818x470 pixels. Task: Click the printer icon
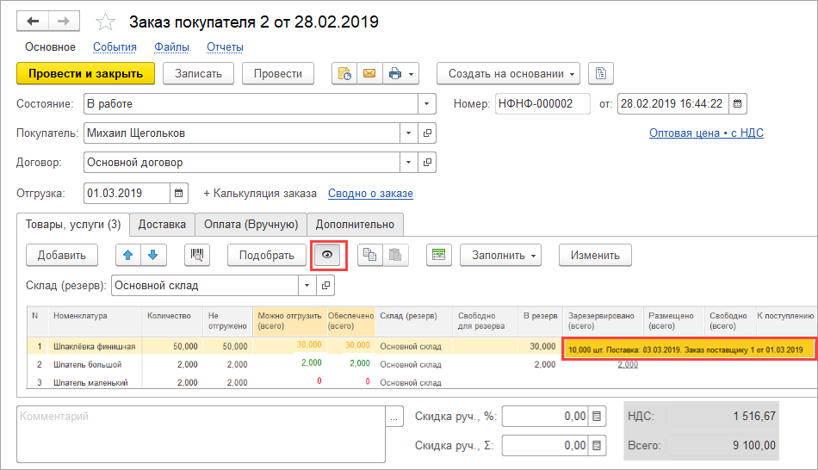tap(395, 74)
